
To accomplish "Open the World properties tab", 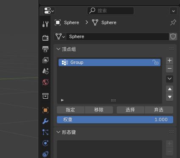I will 45,82.
